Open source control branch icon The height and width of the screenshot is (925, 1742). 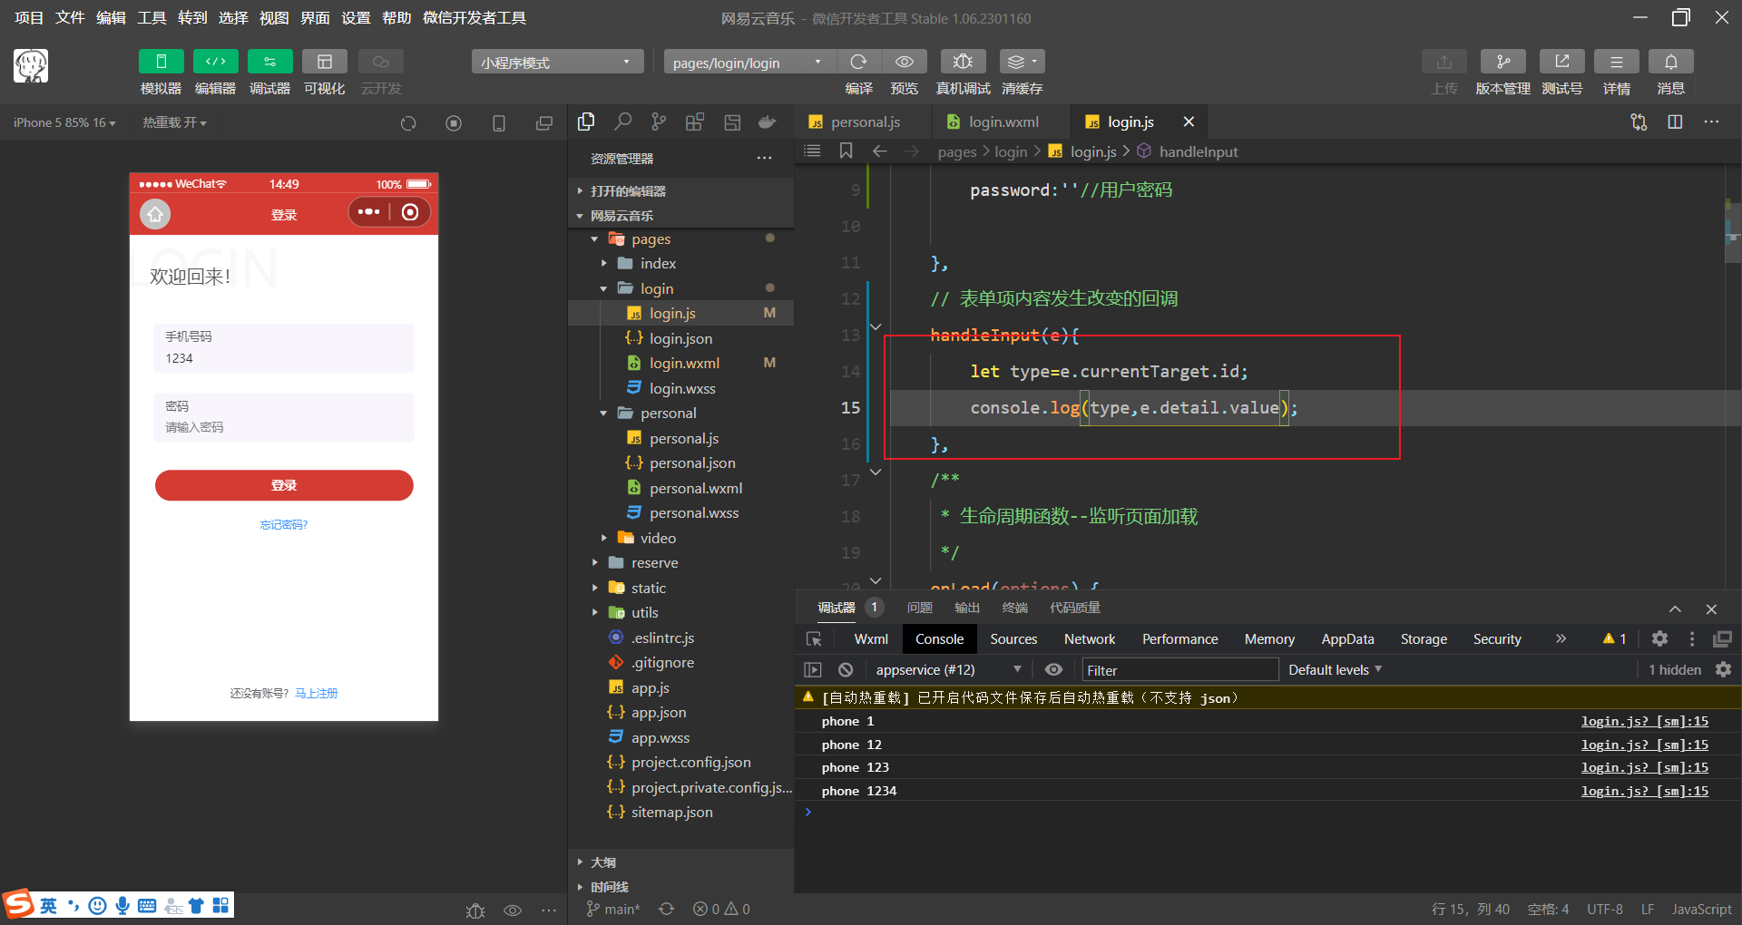(x=659, y=122)
